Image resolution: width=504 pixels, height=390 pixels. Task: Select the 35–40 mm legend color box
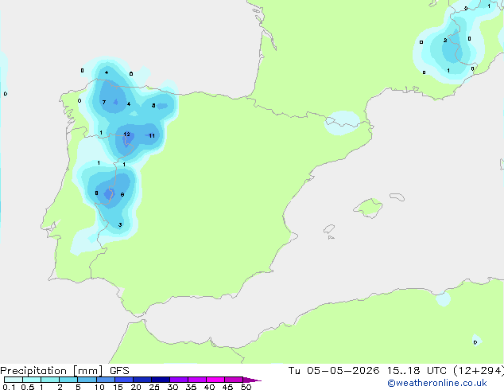coord(196,380)
